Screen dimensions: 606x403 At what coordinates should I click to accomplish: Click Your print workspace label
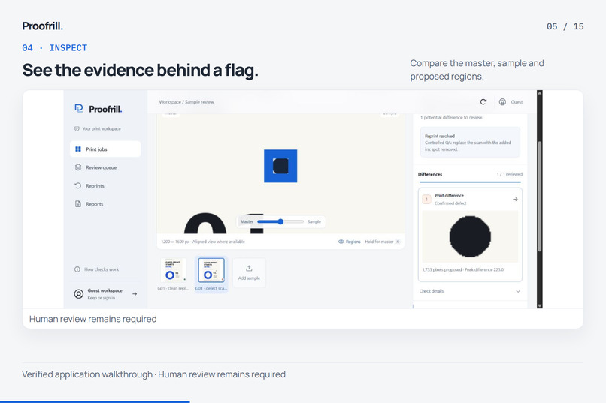click(x=102, y=128)
